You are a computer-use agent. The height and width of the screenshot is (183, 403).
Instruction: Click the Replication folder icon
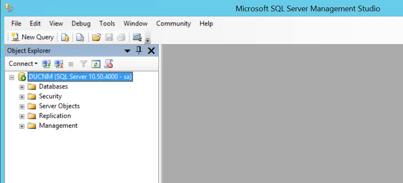pyautogui.click(x=32, y=116)
